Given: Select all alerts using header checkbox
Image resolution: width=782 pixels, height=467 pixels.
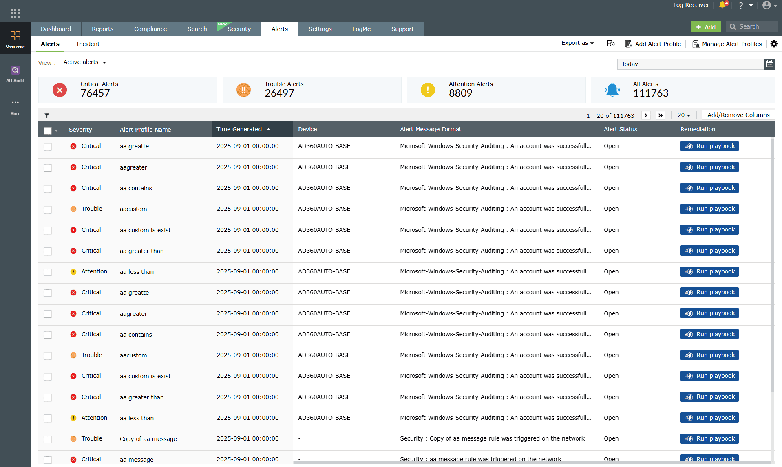Looking at the screenshot, I should [47, 130].
